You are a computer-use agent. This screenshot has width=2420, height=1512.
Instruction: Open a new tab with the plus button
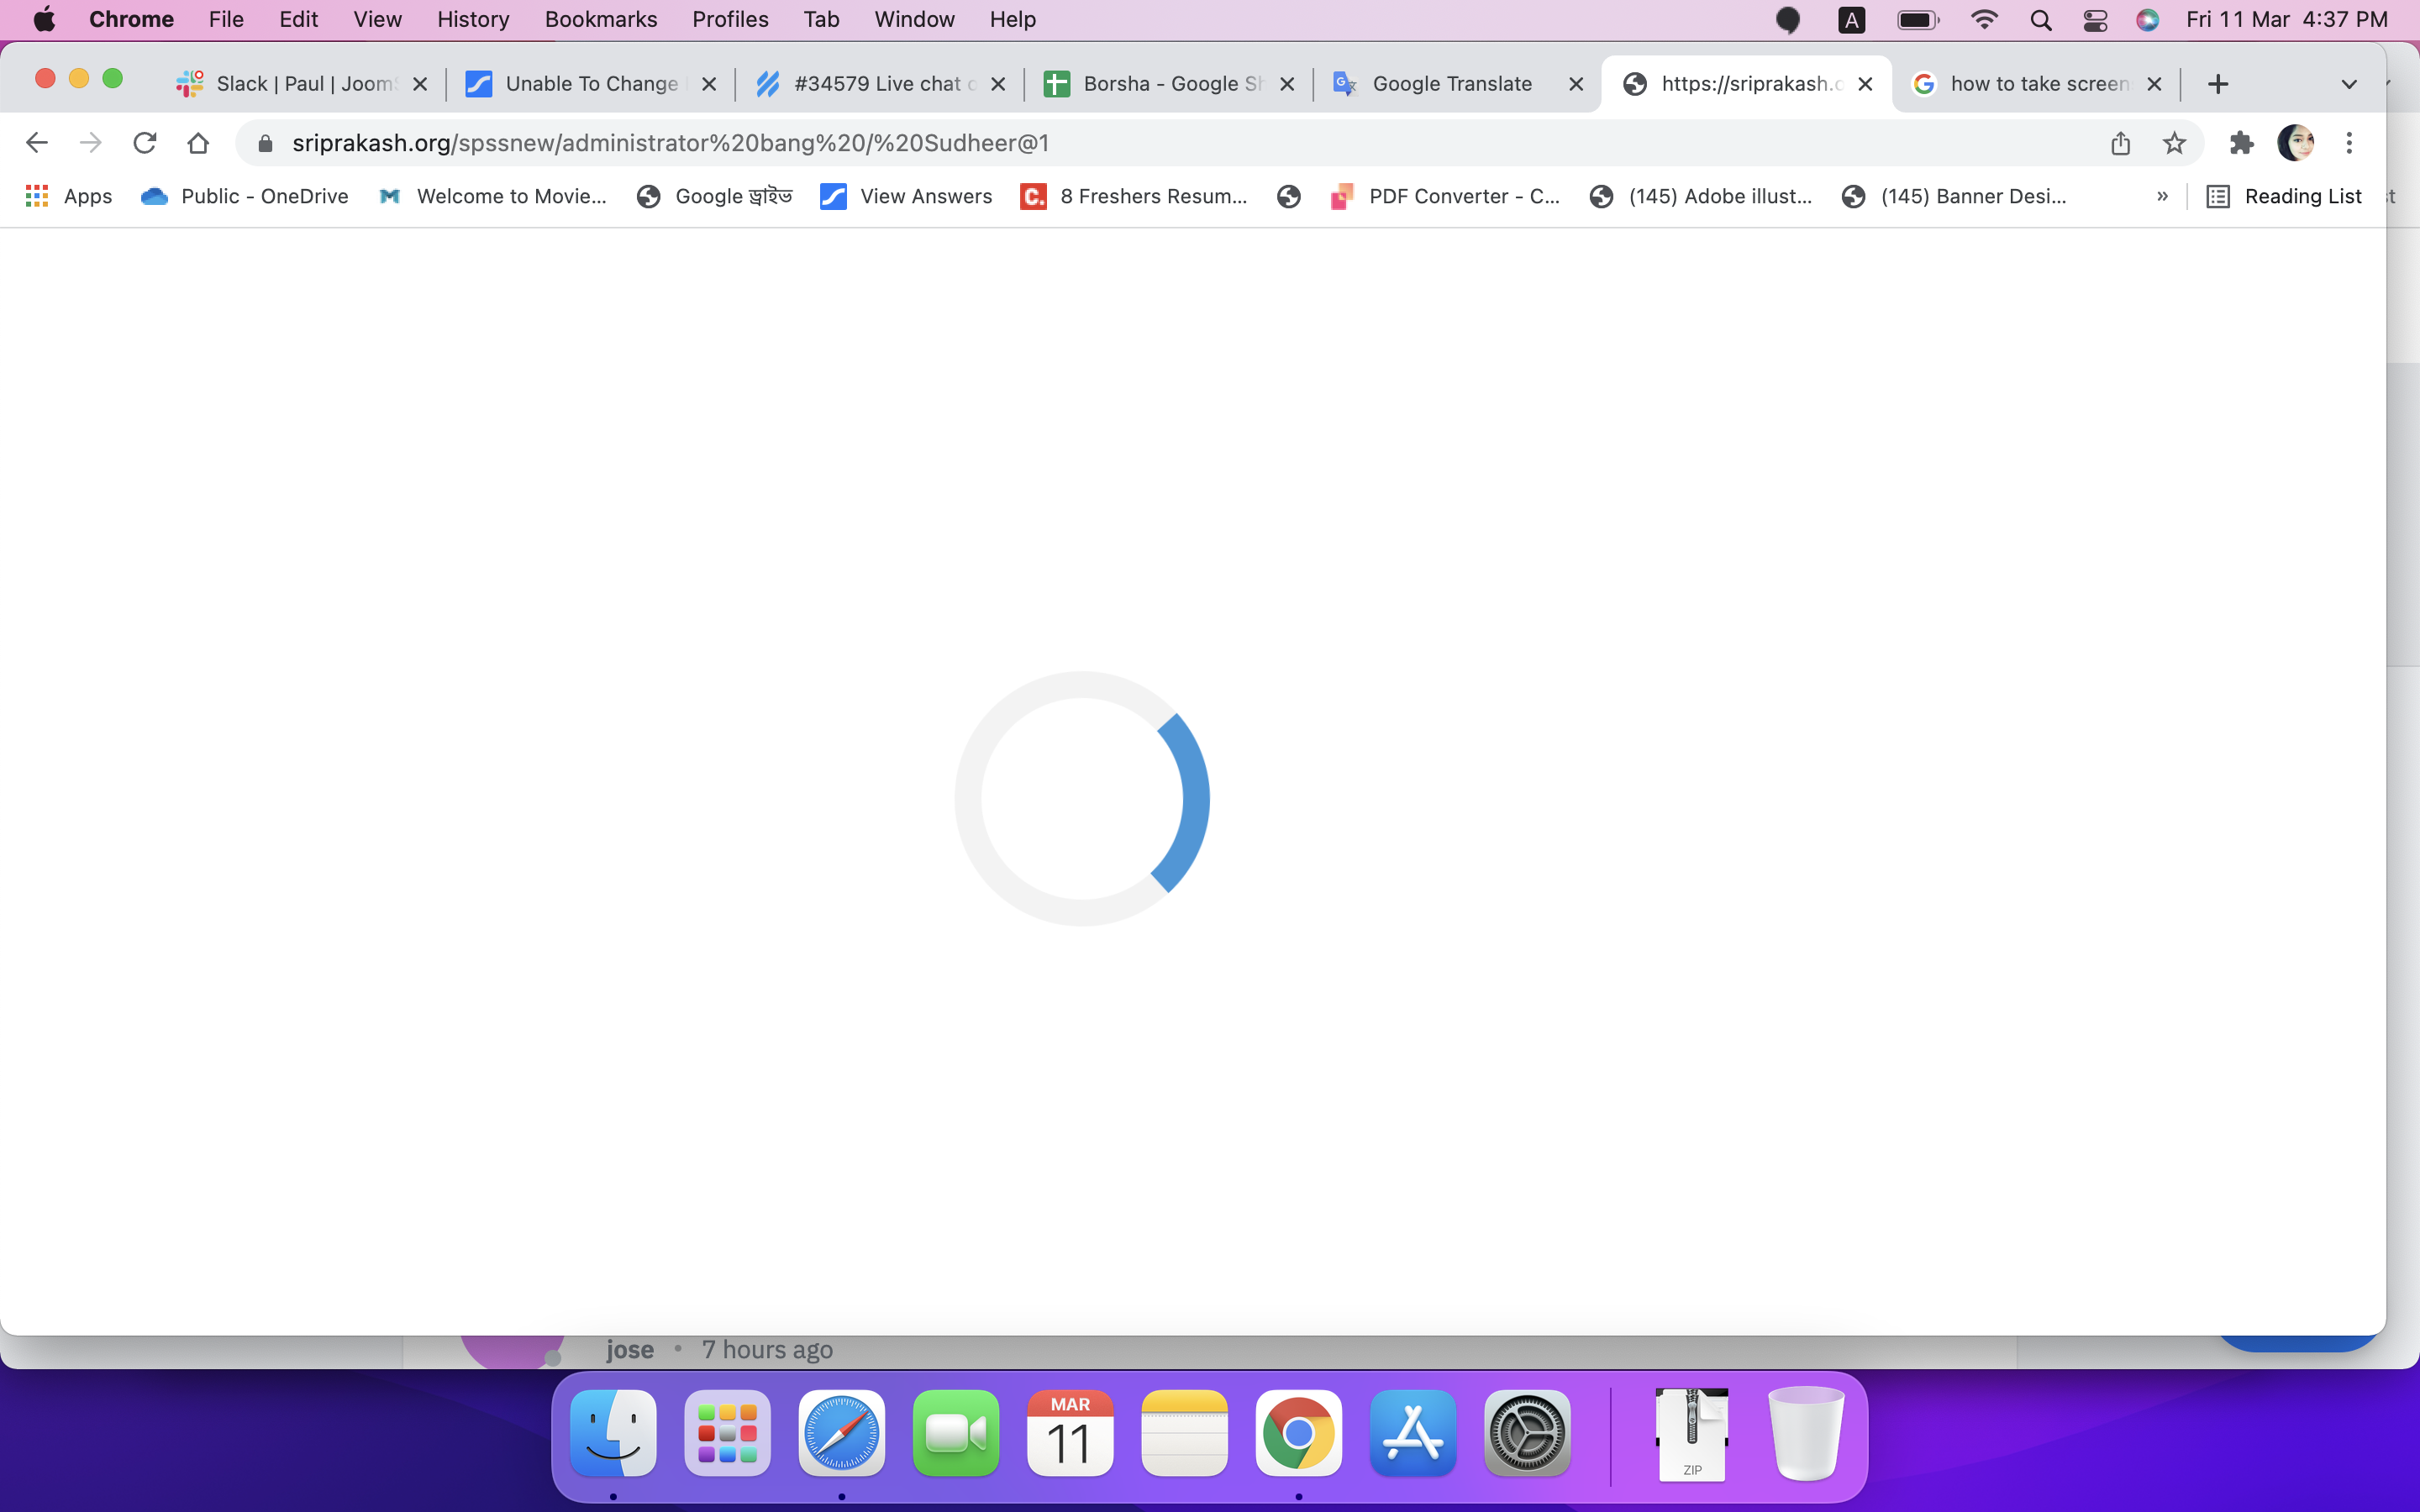pos(2218,83)
